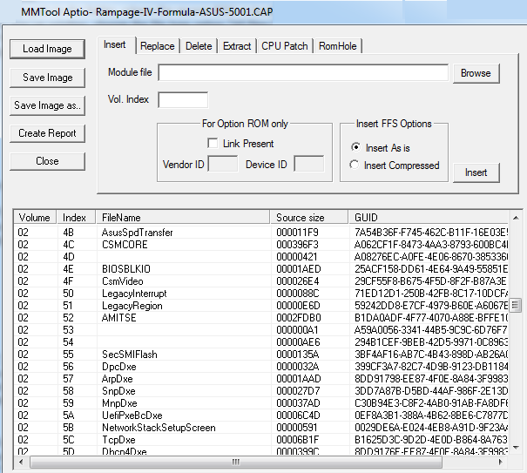Click the Vendor ID field
527x473 pixels.
(x=223, y=164)
